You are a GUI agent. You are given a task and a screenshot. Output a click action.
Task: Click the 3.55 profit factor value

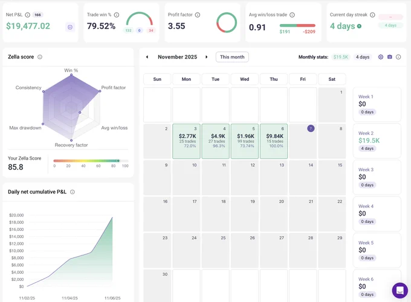click(176, 26)
